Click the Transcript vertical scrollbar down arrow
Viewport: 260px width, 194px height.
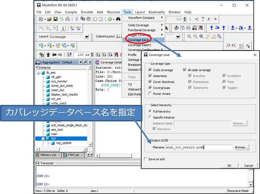251,185
